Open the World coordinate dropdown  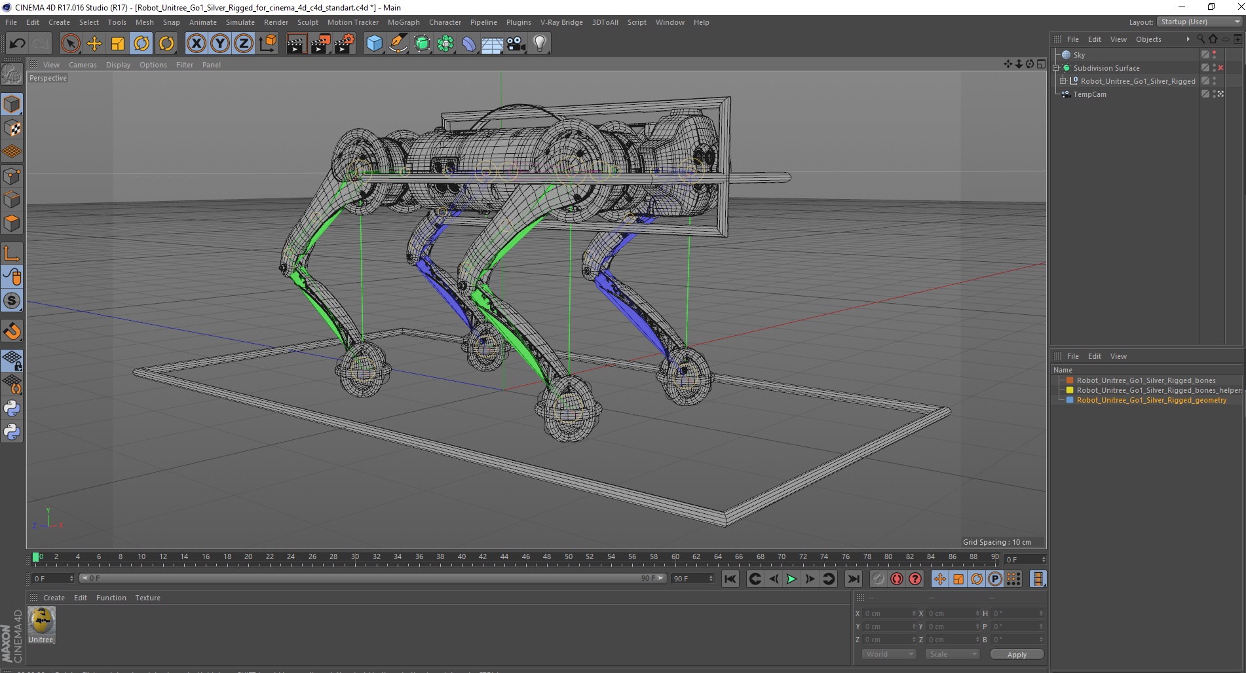pos(889,655)
